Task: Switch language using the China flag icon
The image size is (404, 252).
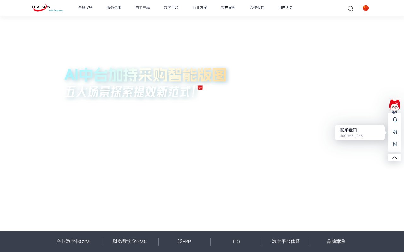Action: pos(365,8)
